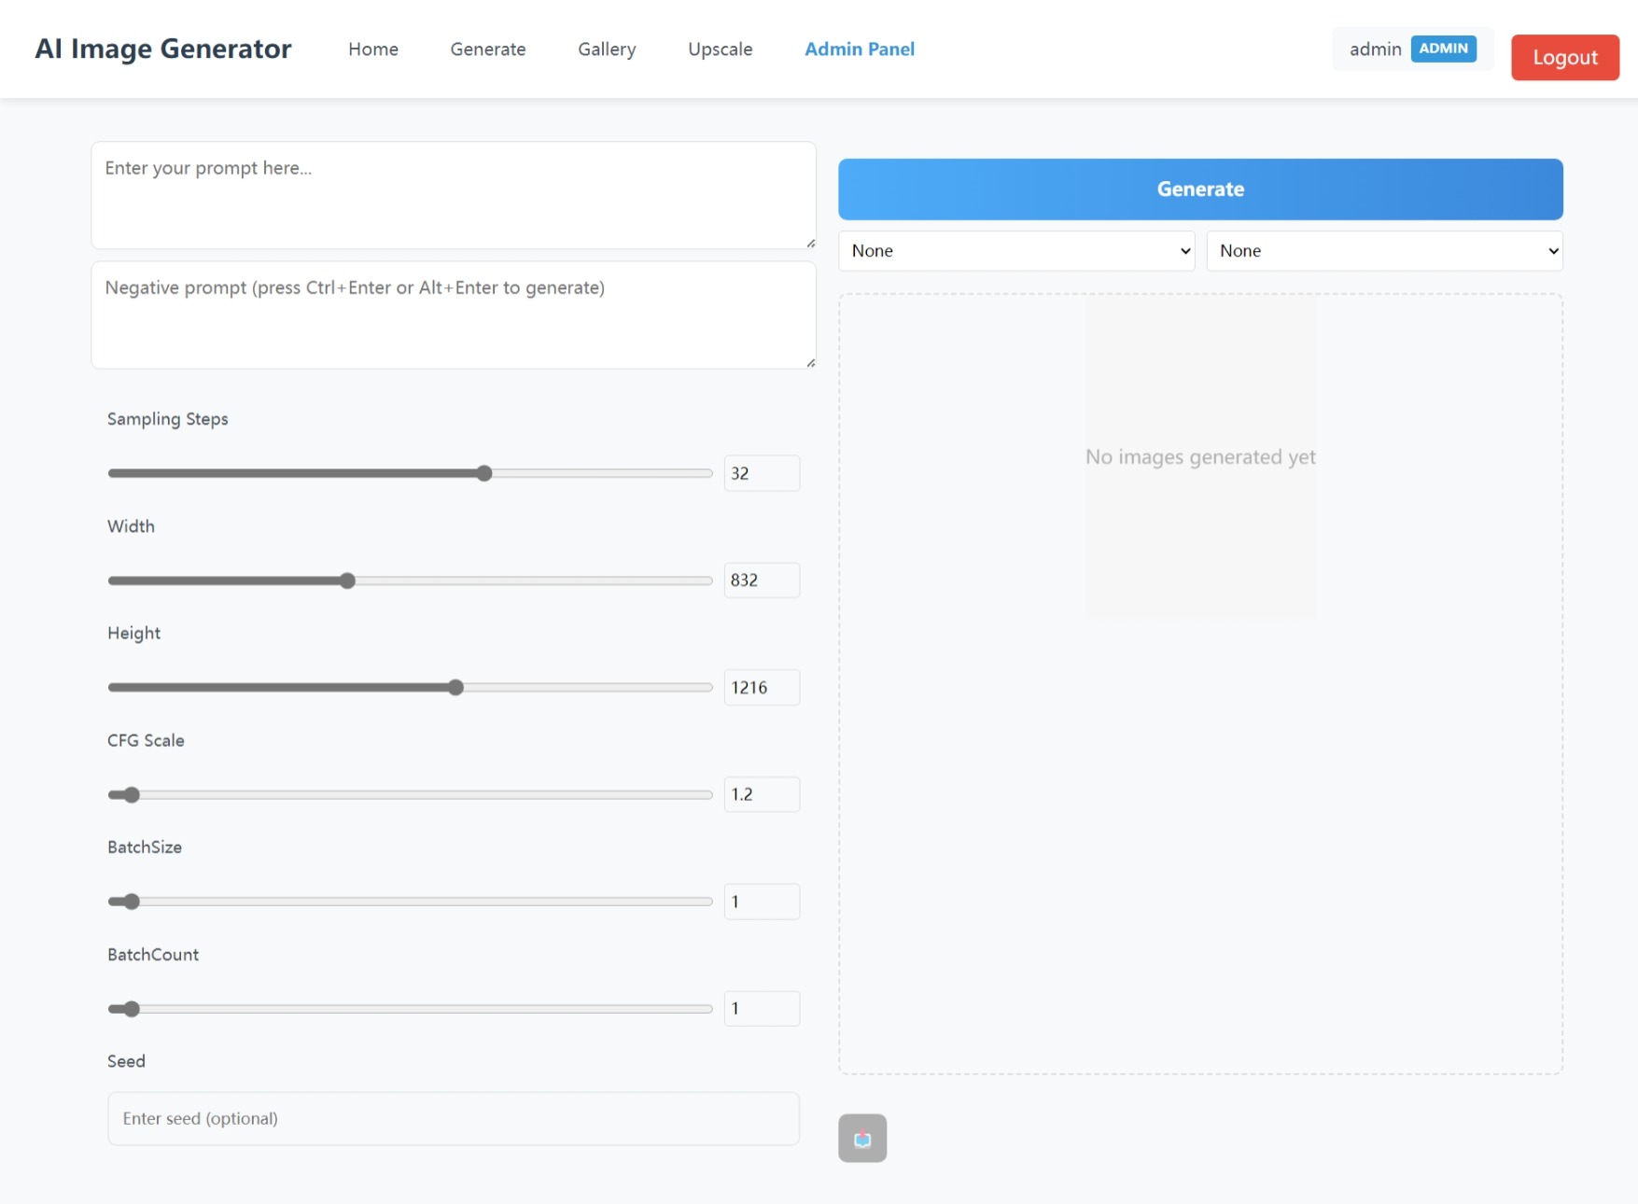Open the Home navigation tab
1638x1204 pixels.
coord(373,49)
